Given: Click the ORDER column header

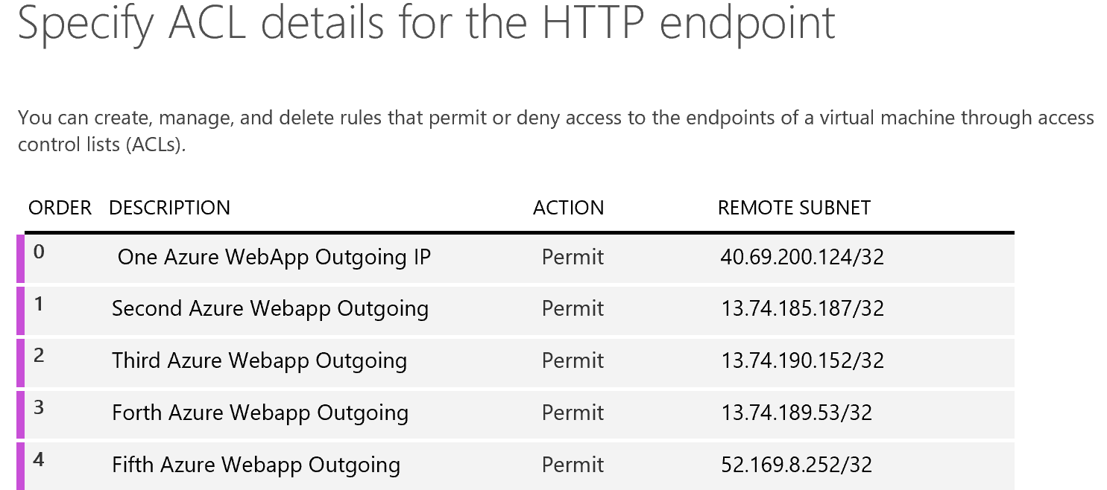Looking at the screenshot, I should click(x=60, y=208).
